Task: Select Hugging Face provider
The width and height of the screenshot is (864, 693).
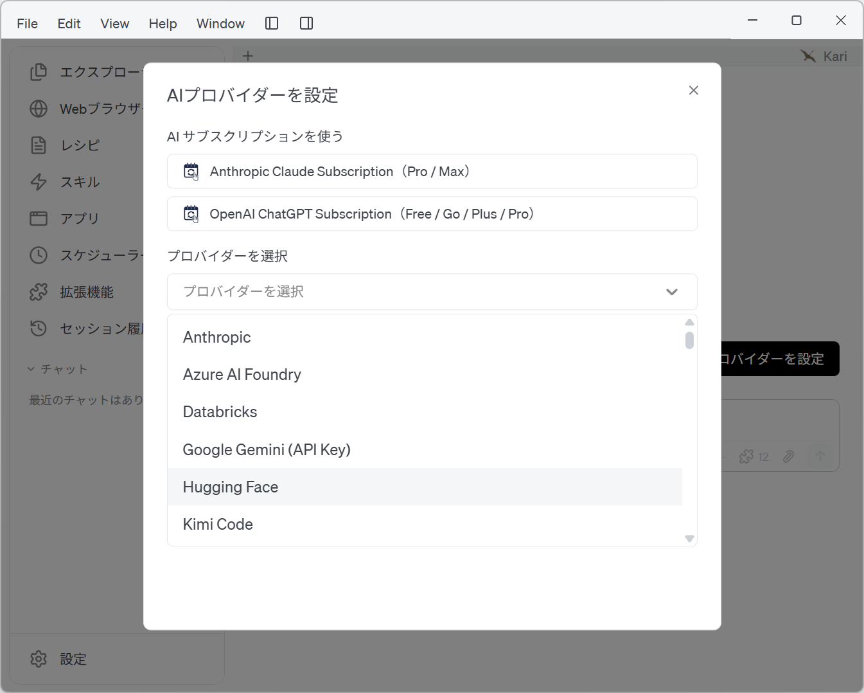Action: click(425, 487)
